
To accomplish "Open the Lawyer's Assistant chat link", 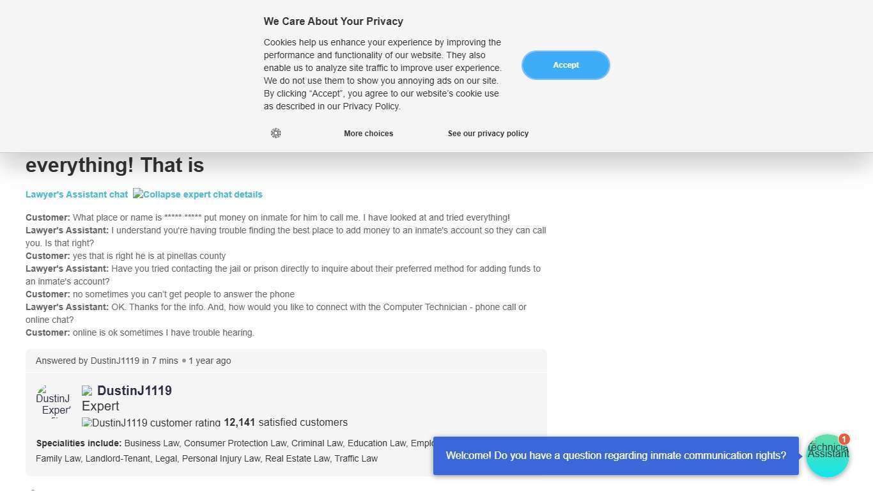I will [77, 194].
